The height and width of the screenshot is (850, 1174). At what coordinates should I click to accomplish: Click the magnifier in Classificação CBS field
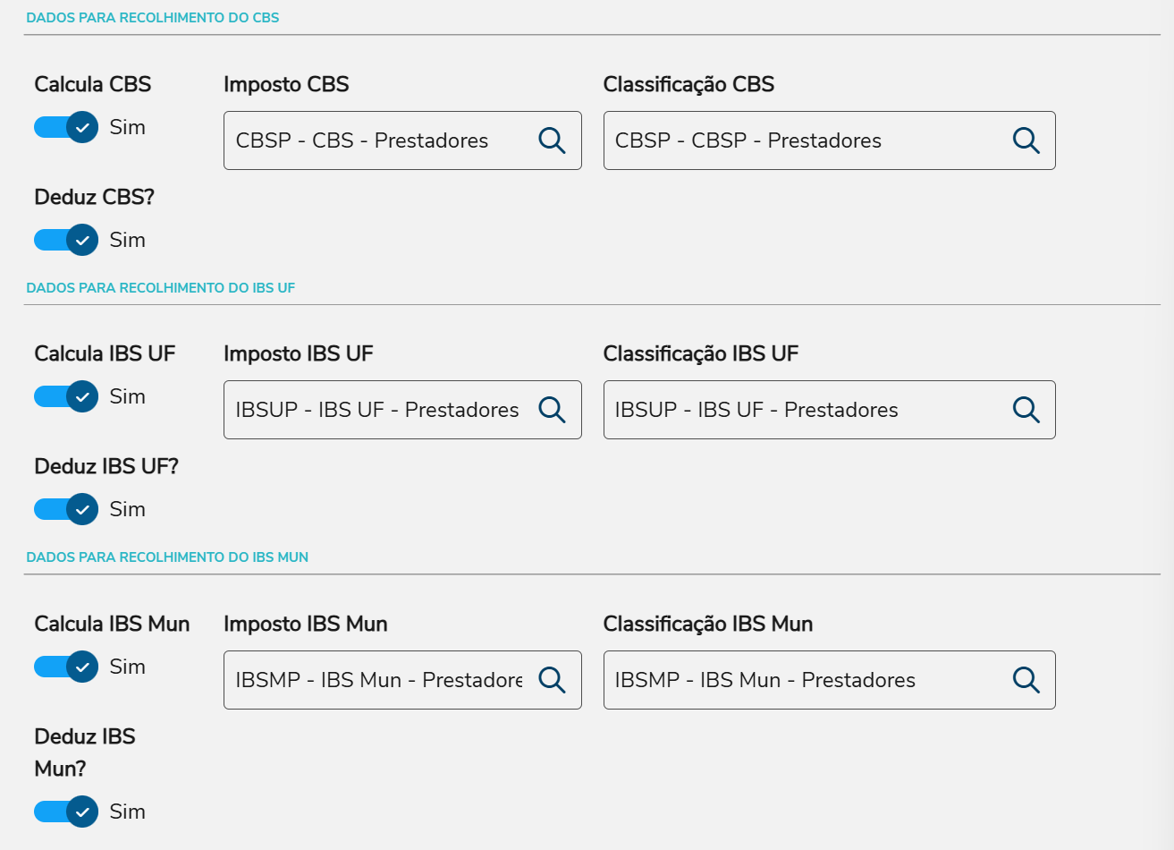(1026, 140)
